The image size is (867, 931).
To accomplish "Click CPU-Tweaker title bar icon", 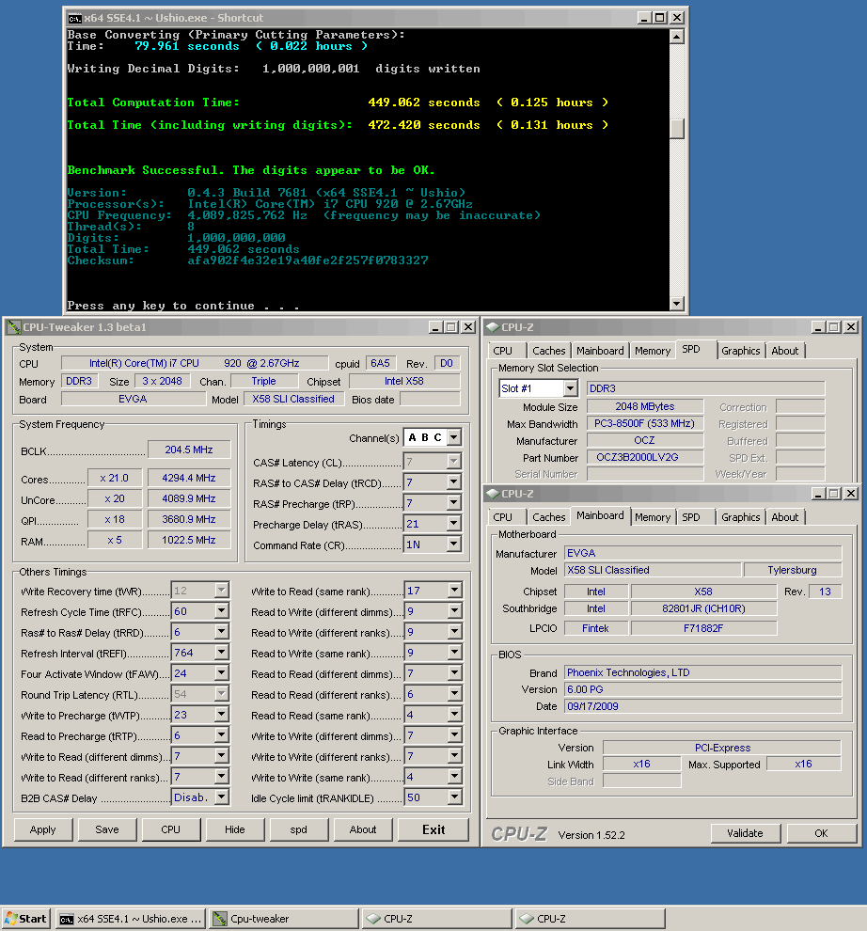I will (x=13, y=326).
